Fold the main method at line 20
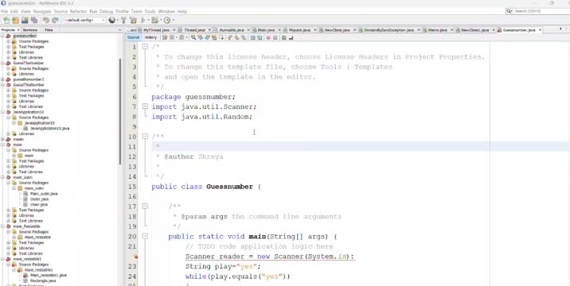The width and height of the screenshot is (570, 286). click(145, 236)
